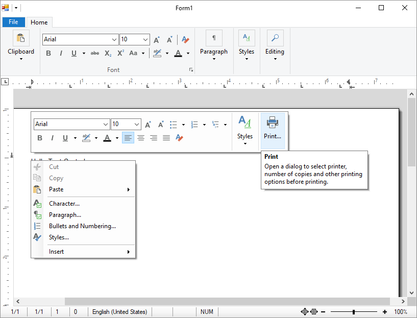
Task: Click the vertical scrollbar down arrow
Action: click(412, 293)
